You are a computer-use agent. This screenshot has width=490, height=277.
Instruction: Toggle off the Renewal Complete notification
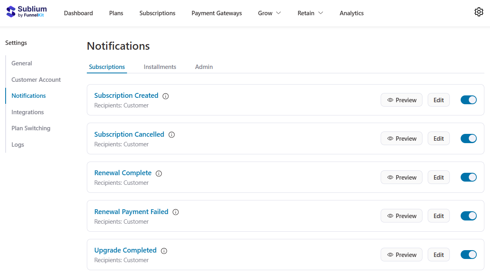468,177
